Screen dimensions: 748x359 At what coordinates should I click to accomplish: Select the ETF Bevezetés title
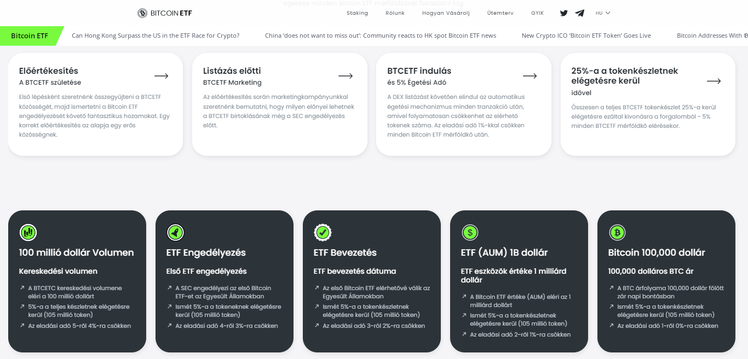345,253
